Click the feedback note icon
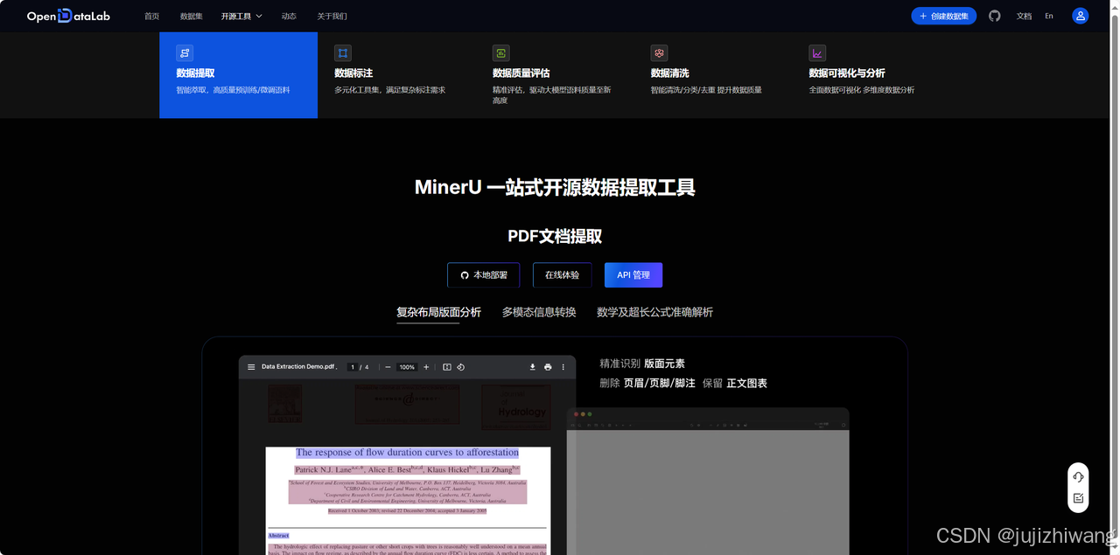 coord(1078,499)
